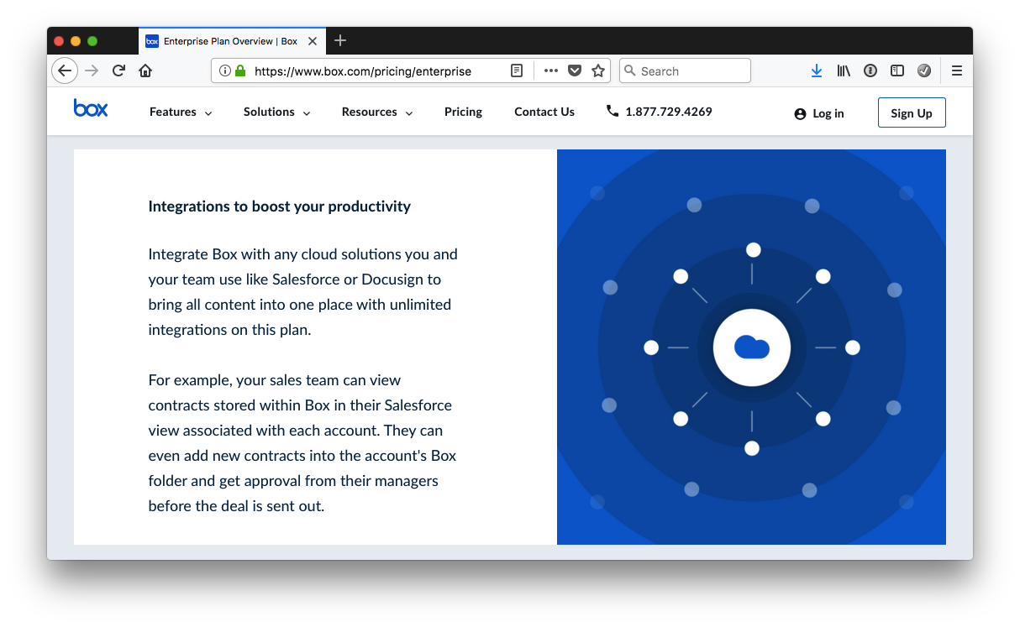Click the browser Search box
1020x627 pixels.
tap(685, 71)
